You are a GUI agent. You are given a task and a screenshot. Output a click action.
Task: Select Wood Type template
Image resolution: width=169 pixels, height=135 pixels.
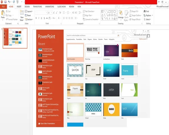pos(93,51)
